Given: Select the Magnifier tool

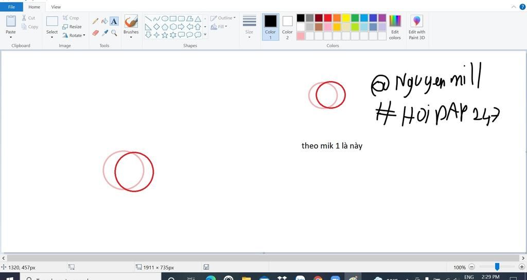Looking at the screenshot, I should (x=114, y=32).
